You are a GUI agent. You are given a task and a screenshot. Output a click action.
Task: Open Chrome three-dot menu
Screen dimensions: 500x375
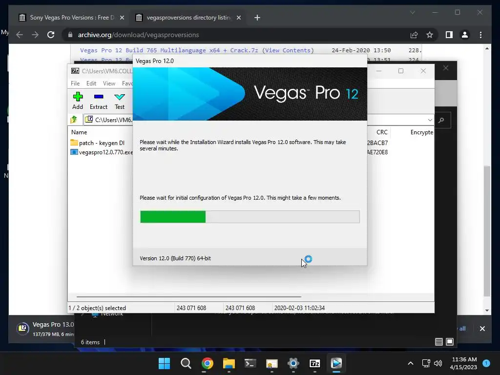click(x=480, y=35)
